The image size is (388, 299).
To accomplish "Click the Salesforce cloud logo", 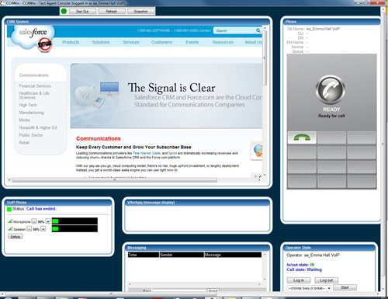I will coord(33,37).
